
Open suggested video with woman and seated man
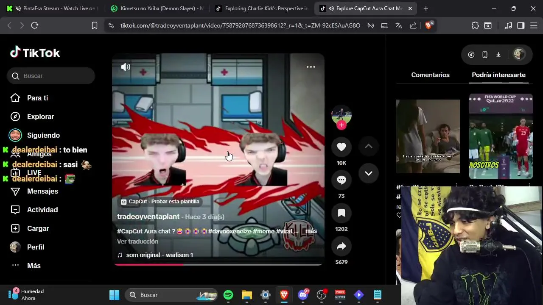coord(428,136)
